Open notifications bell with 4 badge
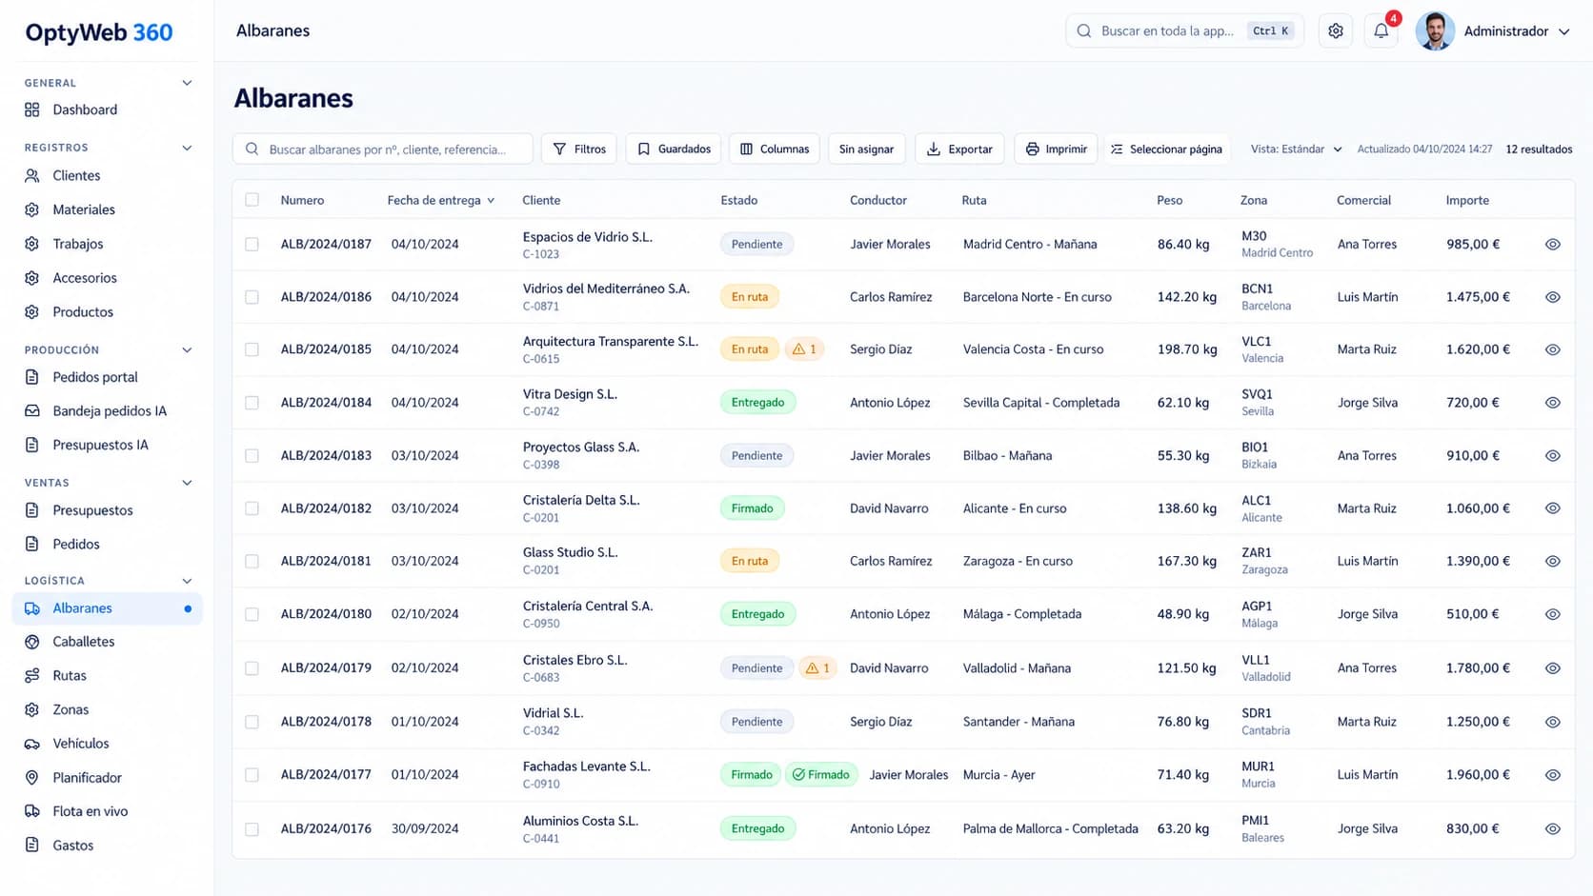1593x896 pixels. pyautogui.click(x=1381, y=31)
